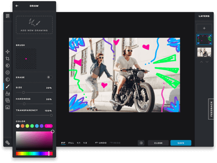217x163 pixels.
Task: Select the Text tool (Aa) icon
Action: pos(8,93)
